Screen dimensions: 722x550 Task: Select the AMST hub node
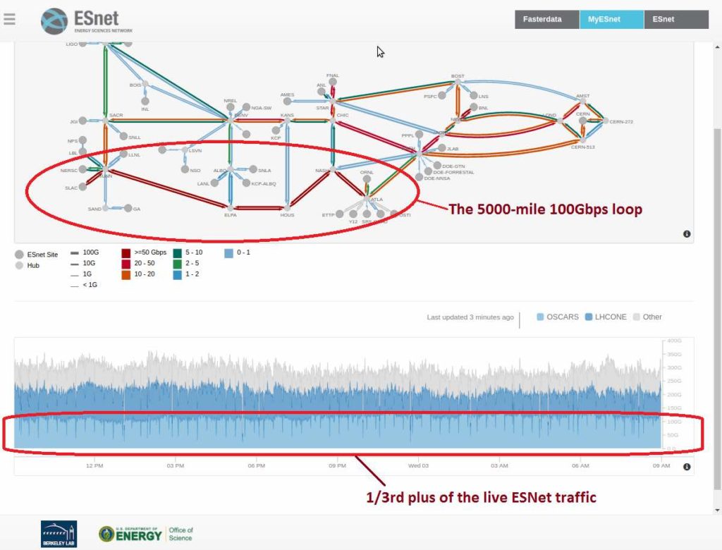click(x=583, y=102)
